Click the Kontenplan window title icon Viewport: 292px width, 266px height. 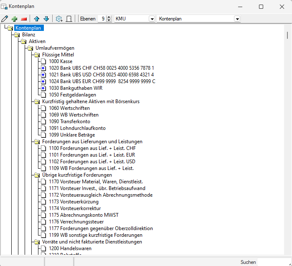[5, 6]
